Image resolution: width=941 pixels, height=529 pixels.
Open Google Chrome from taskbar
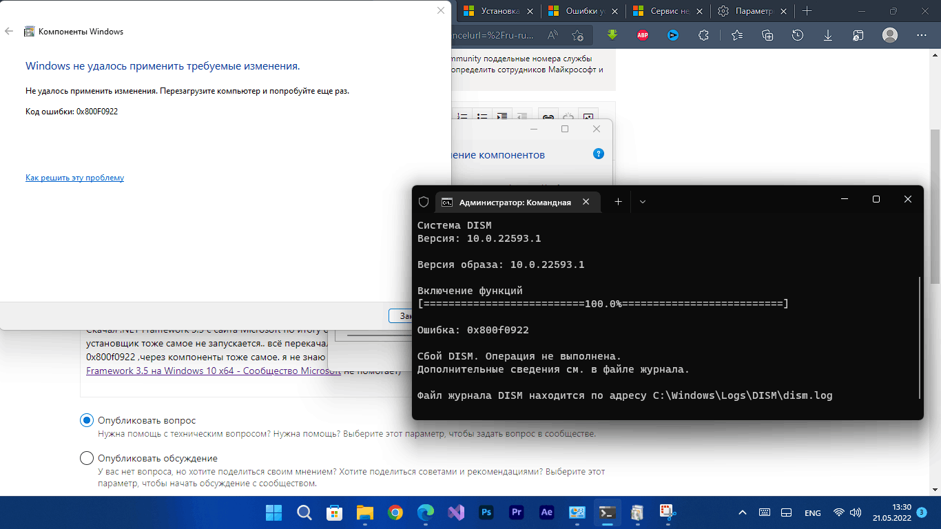(x=395, y=512)
